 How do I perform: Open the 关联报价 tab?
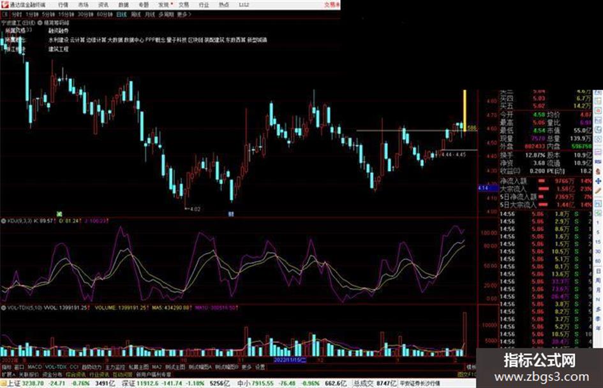click(x=29, y=374)
